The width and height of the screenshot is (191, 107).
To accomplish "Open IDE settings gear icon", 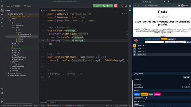I will [x=130, y=6].
